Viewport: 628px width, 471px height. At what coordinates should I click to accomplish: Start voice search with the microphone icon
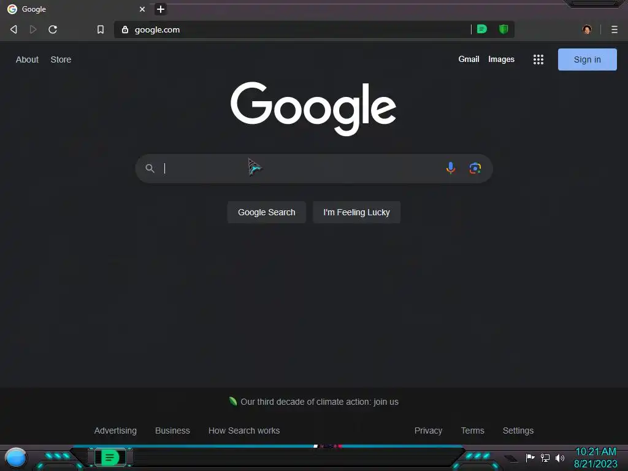[x=451, y=168]
